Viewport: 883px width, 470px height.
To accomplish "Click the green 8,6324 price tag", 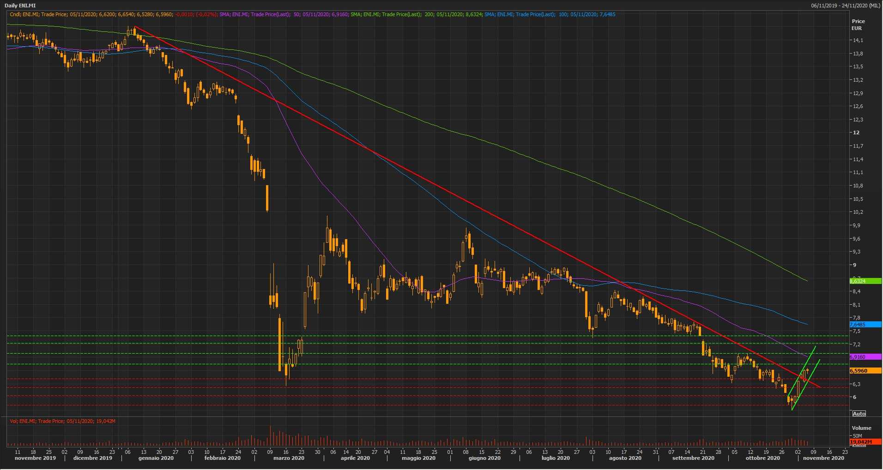I will (858, 281).
